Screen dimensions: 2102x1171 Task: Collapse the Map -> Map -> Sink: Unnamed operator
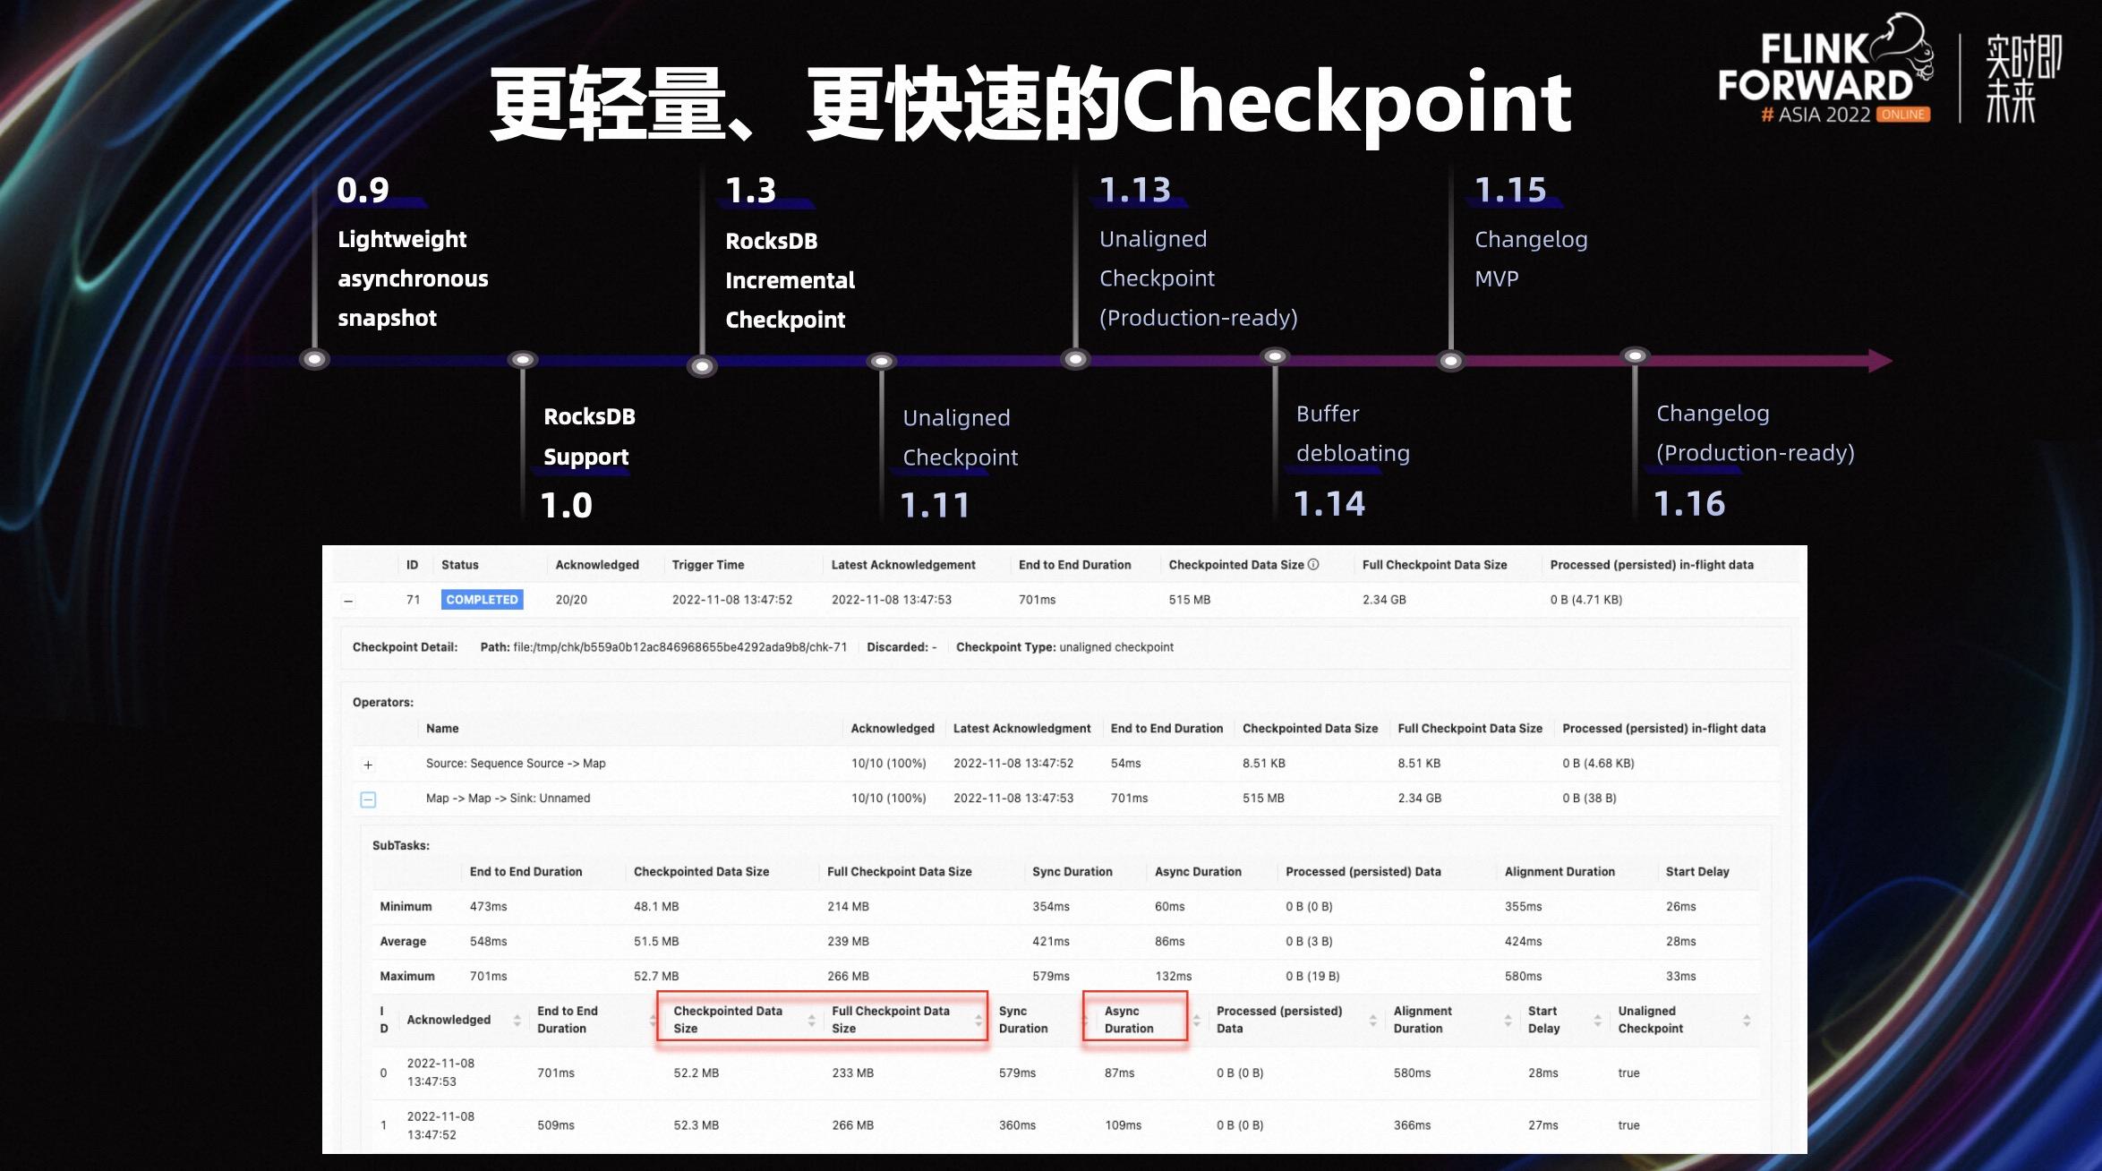tap(368, 799)
